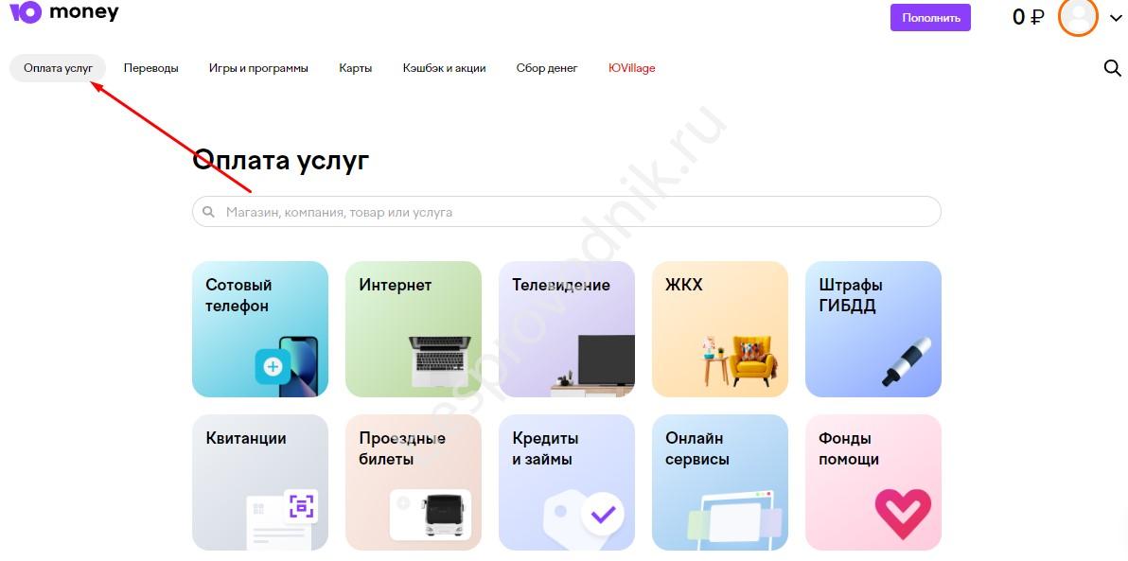Open the Онлайн сервисы tile
The height and width of the screenshot is (561, 1128).
pyautogui.click(x=720, y=482)
